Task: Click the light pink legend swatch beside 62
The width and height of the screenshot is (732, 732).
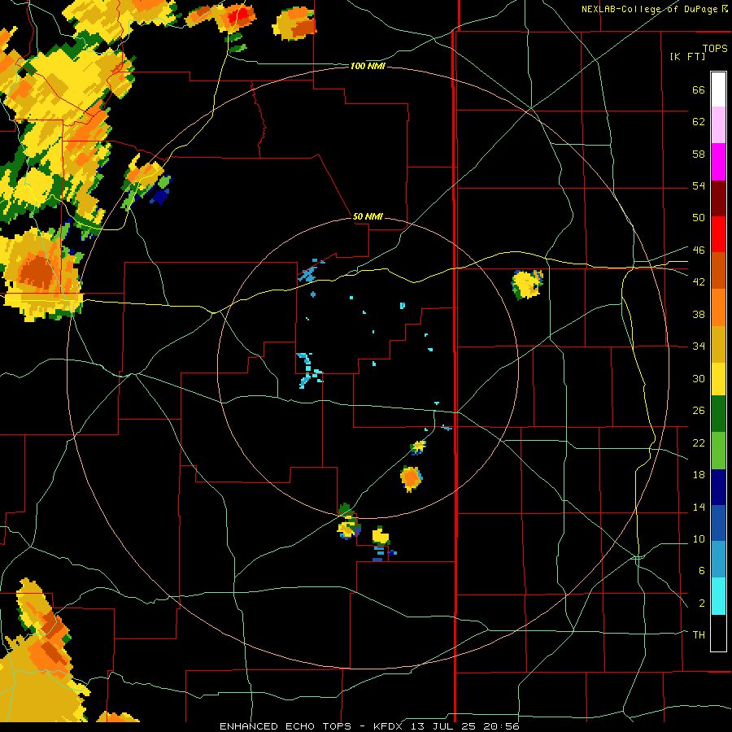Action: (718, 124)
